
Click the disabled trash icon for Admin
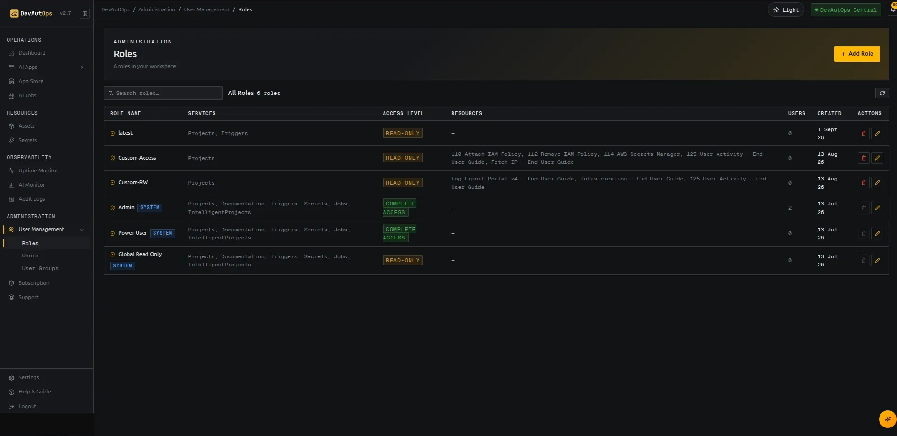pos(863,208)
